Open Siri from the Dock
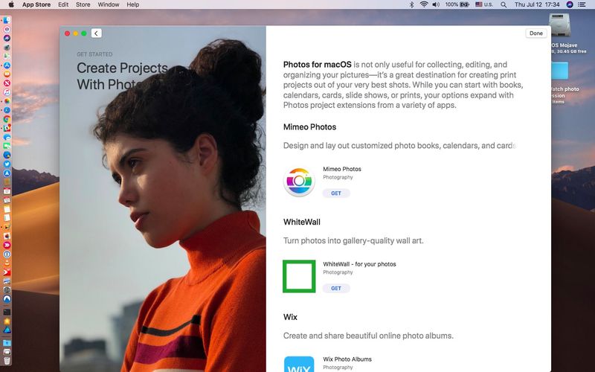This screenshot has width=595, height=372. (x=7, y=39)
